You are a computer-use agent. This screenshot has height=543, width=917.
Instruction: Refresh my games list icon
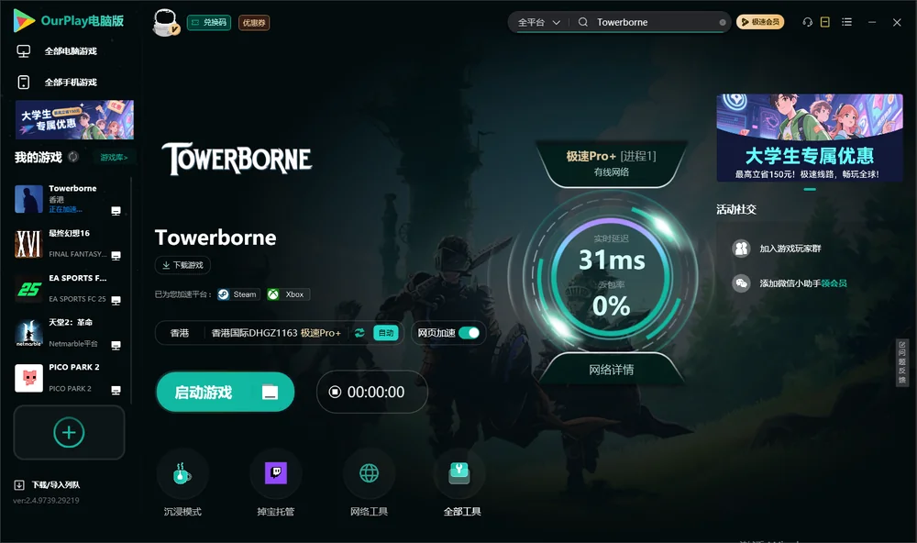pos(73,157)
